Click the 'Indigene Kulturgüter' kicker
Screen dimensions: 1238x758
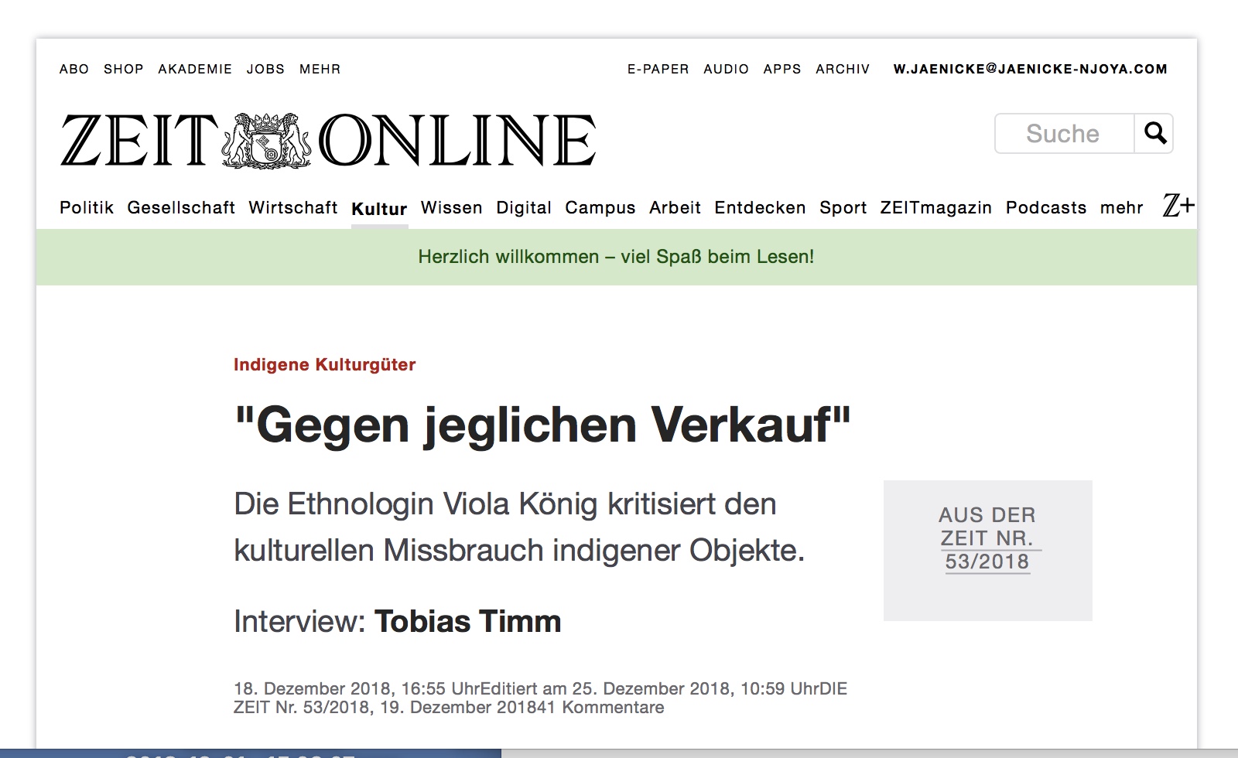click(x=325, y=364)
